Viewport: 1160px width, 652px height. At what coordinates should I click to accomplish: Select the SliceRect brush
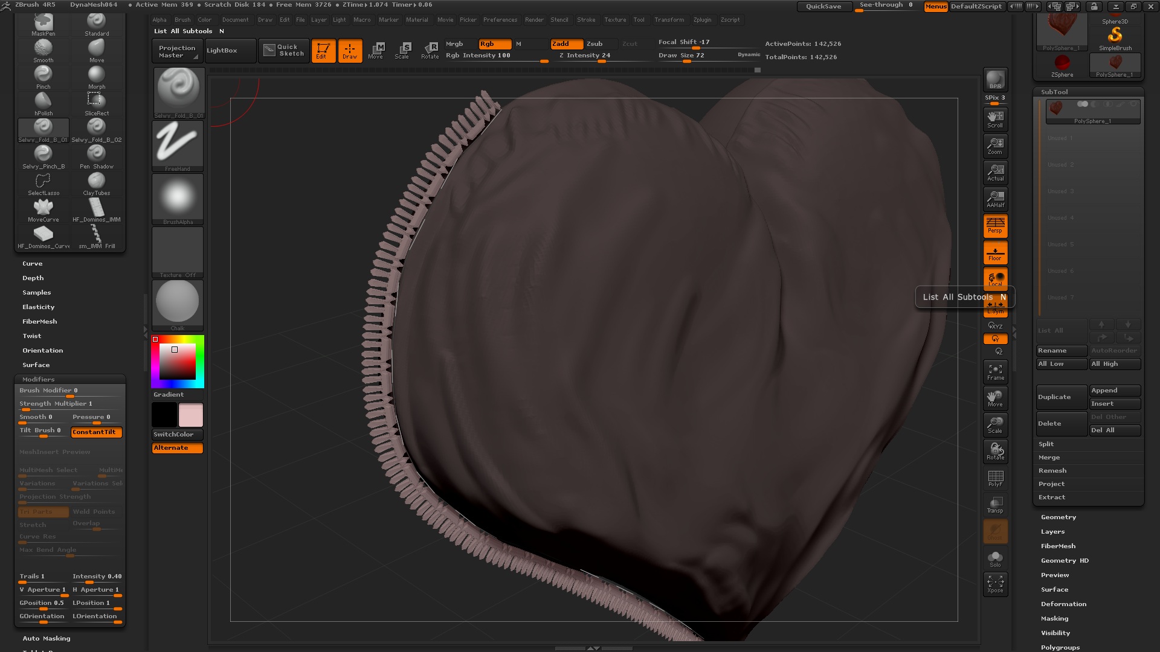coord(97,104)
